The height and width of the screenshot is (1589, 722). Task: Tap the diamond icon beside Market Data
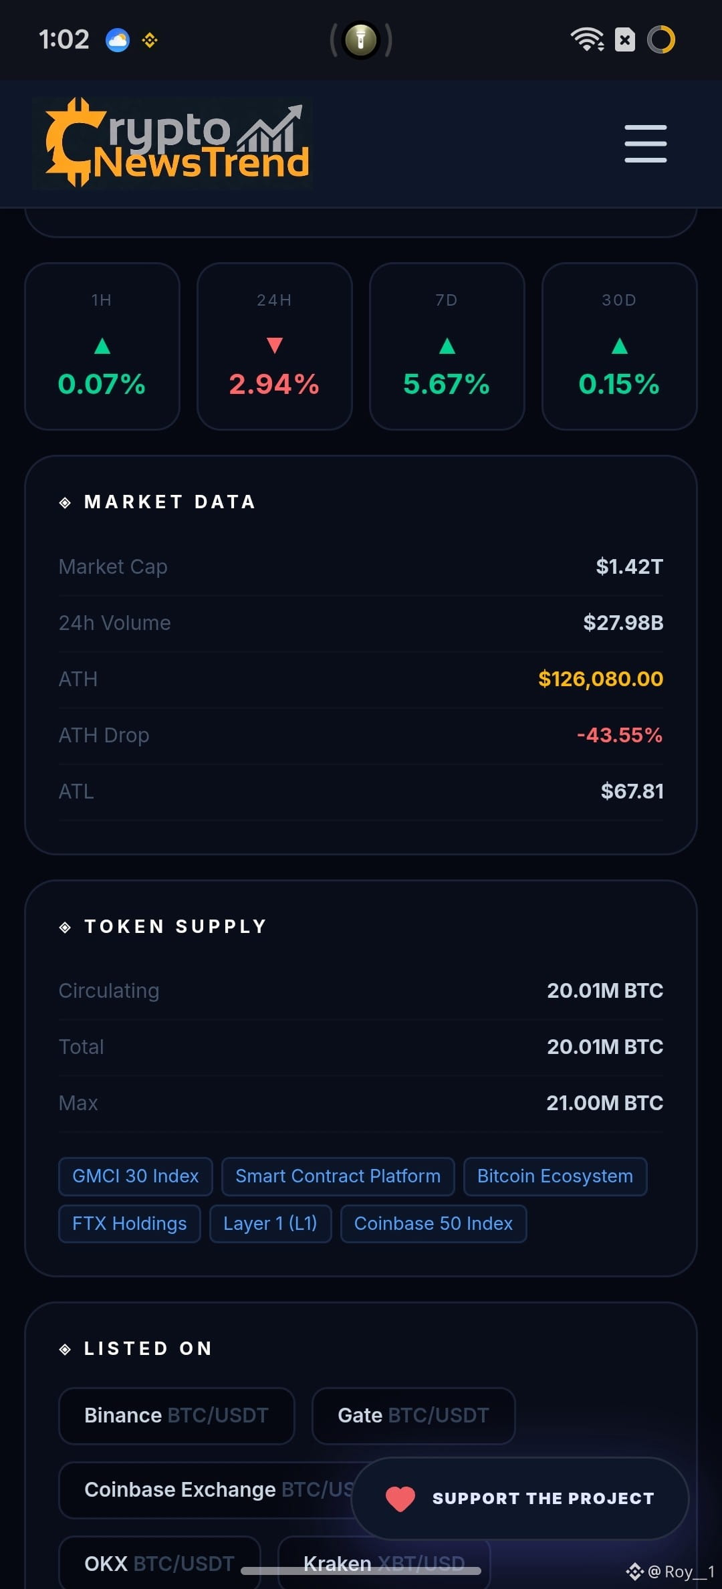(x=65, y=502)
